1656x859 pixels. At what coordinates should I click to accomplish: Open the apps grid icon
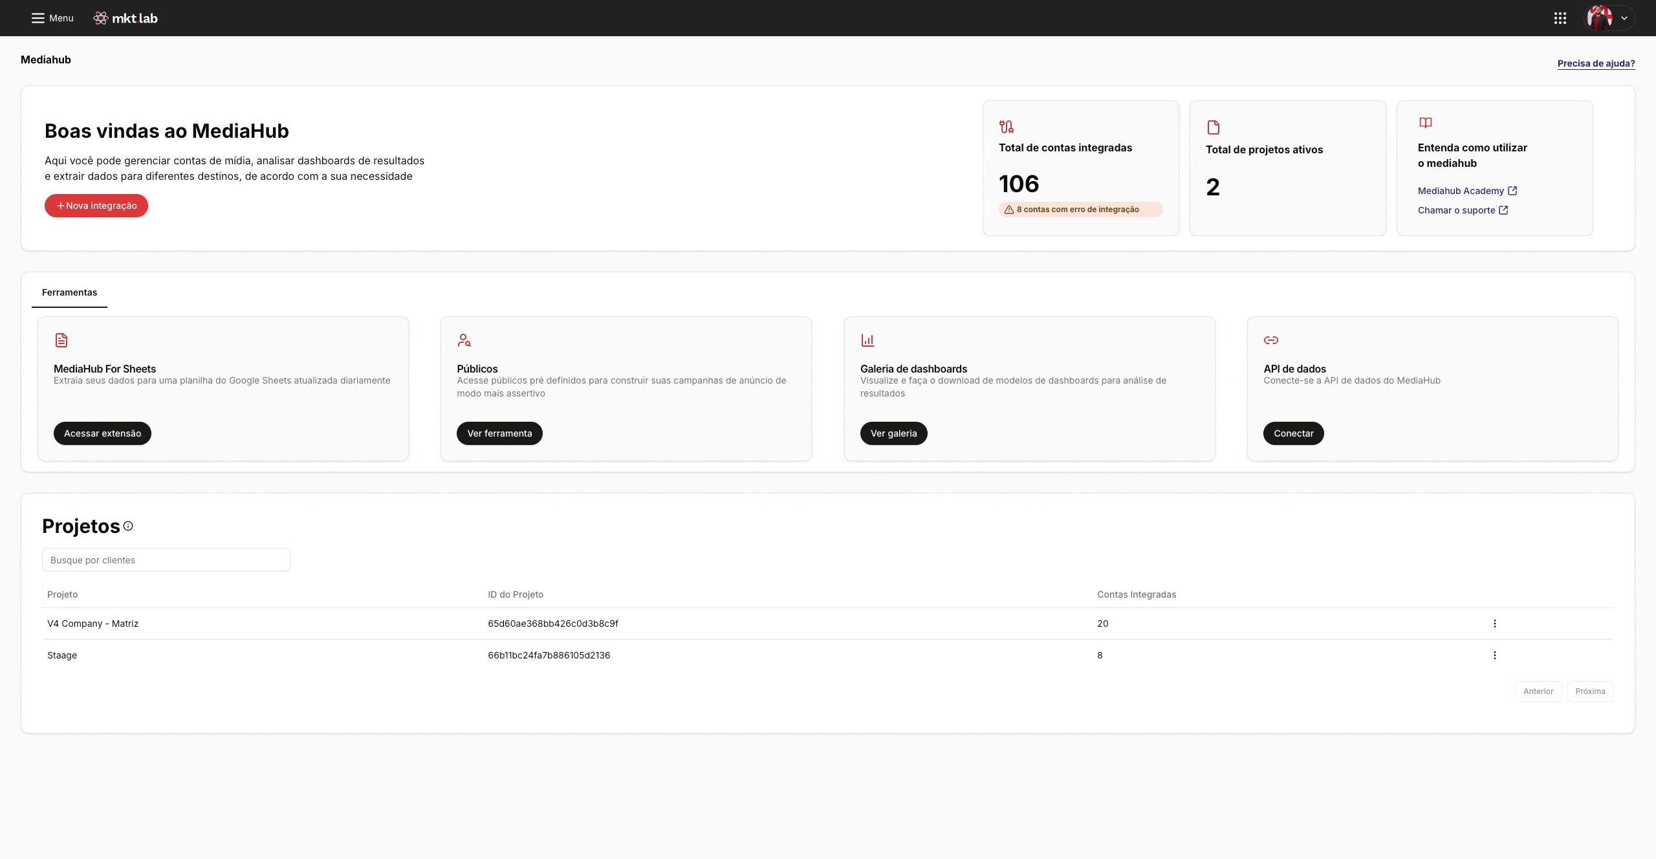1560,18
